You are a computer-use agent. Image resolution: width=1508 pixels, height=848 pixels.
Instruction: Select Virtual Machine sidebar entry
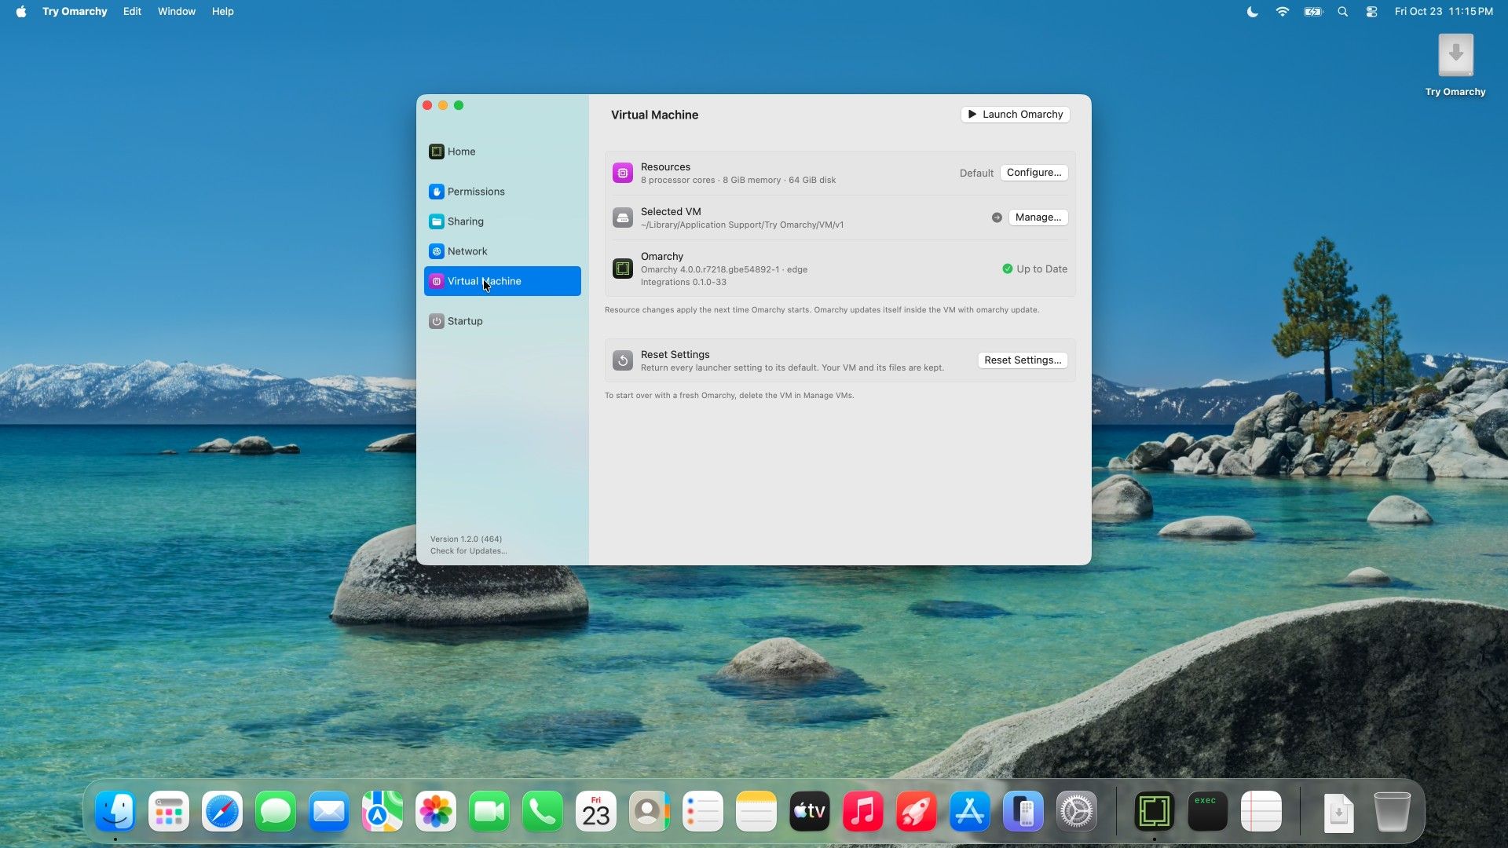[502, 281]
